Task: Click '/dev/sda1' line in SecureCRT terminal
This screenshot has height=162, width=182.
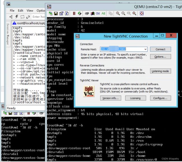Action: pyautogui.click(x=21, y=37)
